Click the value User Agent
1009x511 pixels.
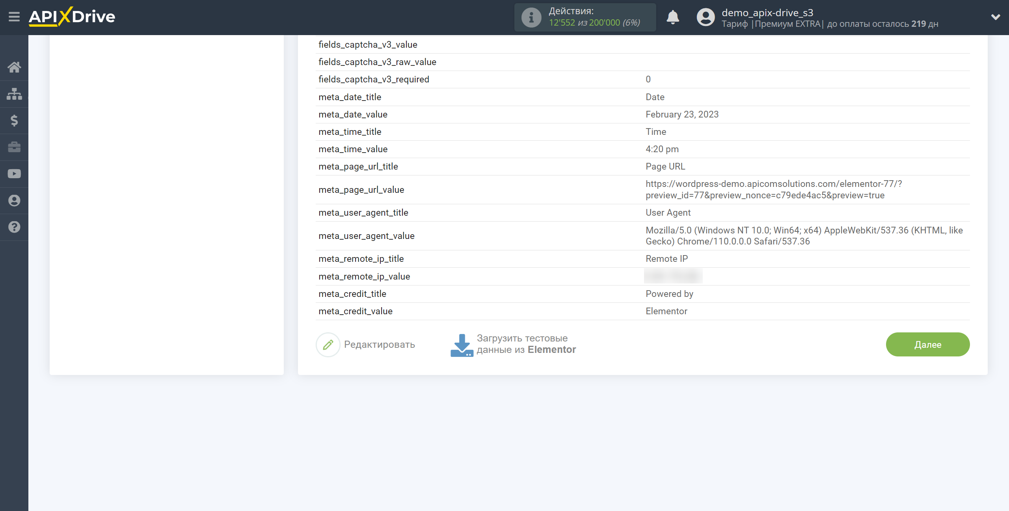click(x=668, y=213)
